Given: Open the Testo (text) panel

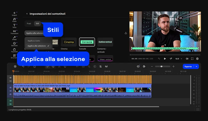Looking at the screenshot, I should click(x=14, y=26).
